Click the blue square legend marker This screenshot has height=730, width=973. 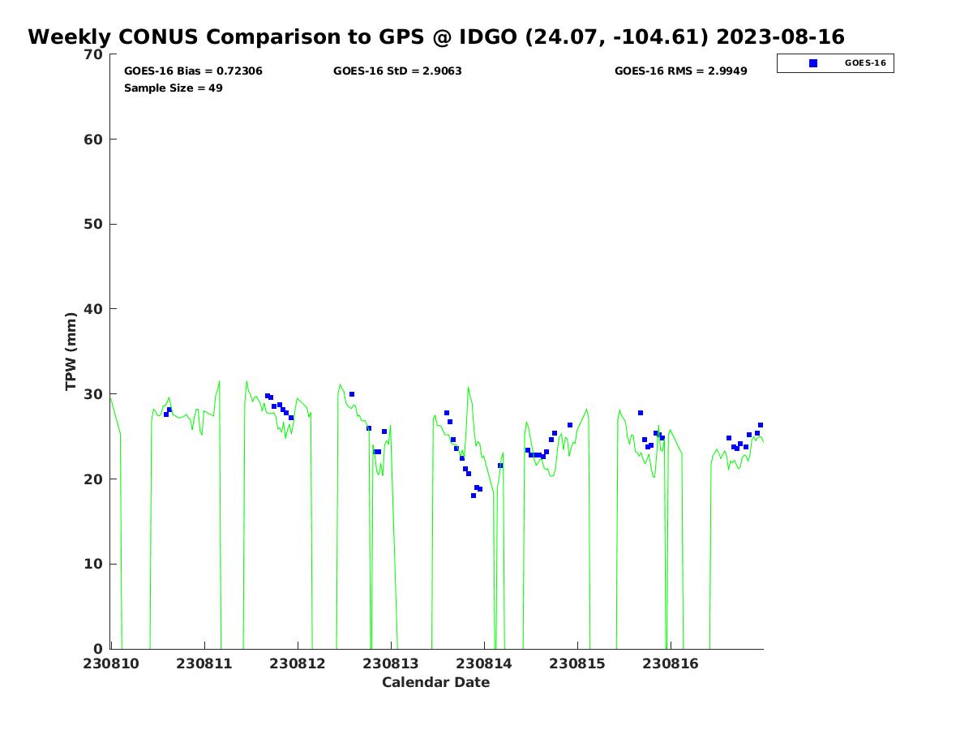click(813, 63)
